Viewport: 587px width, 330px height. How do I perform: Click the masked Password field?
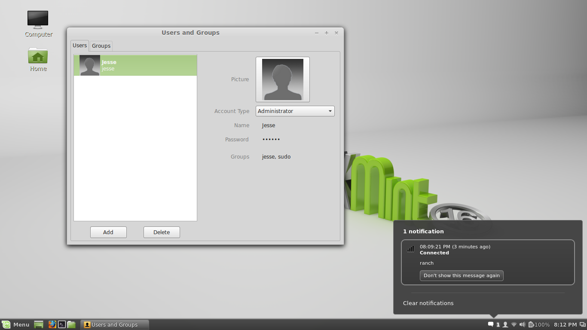tap(271, 139)
